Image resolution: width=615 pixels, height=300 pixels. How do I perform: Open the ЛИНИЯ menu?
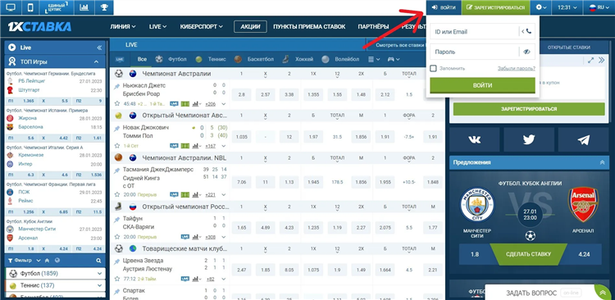click(x=123, y=27)
